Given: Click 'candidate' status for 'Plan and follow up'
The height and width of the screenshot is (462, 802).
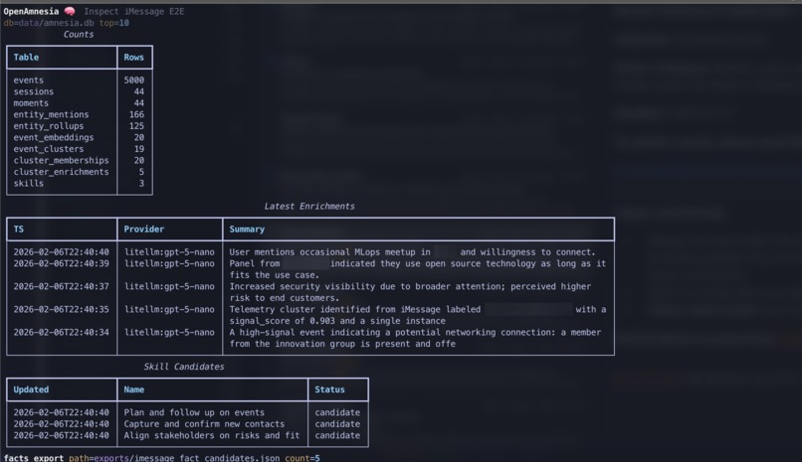Looking at the screenshot, I should (337, 412).
